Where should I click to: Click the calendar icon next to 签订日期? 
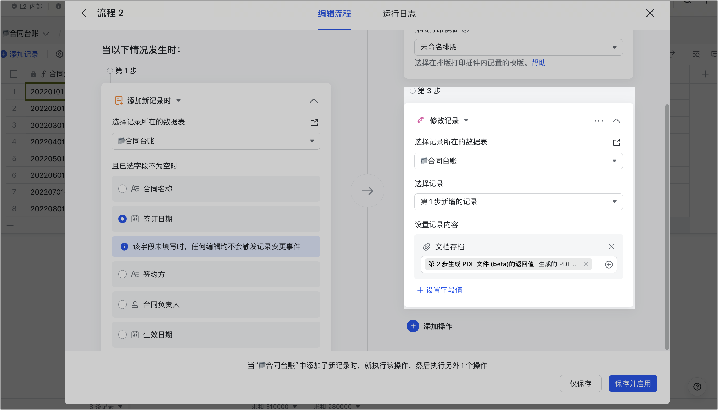(135, 219)
